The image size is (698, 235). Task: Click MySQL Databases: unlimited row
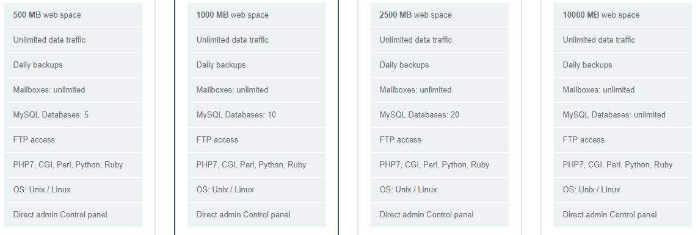(623, 115)
